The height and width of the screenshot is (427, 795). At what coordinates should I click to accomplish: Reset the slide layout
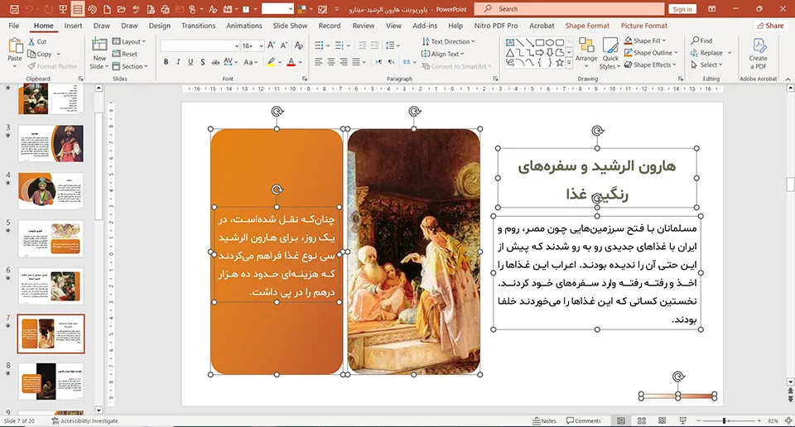(x=125, y=54)
